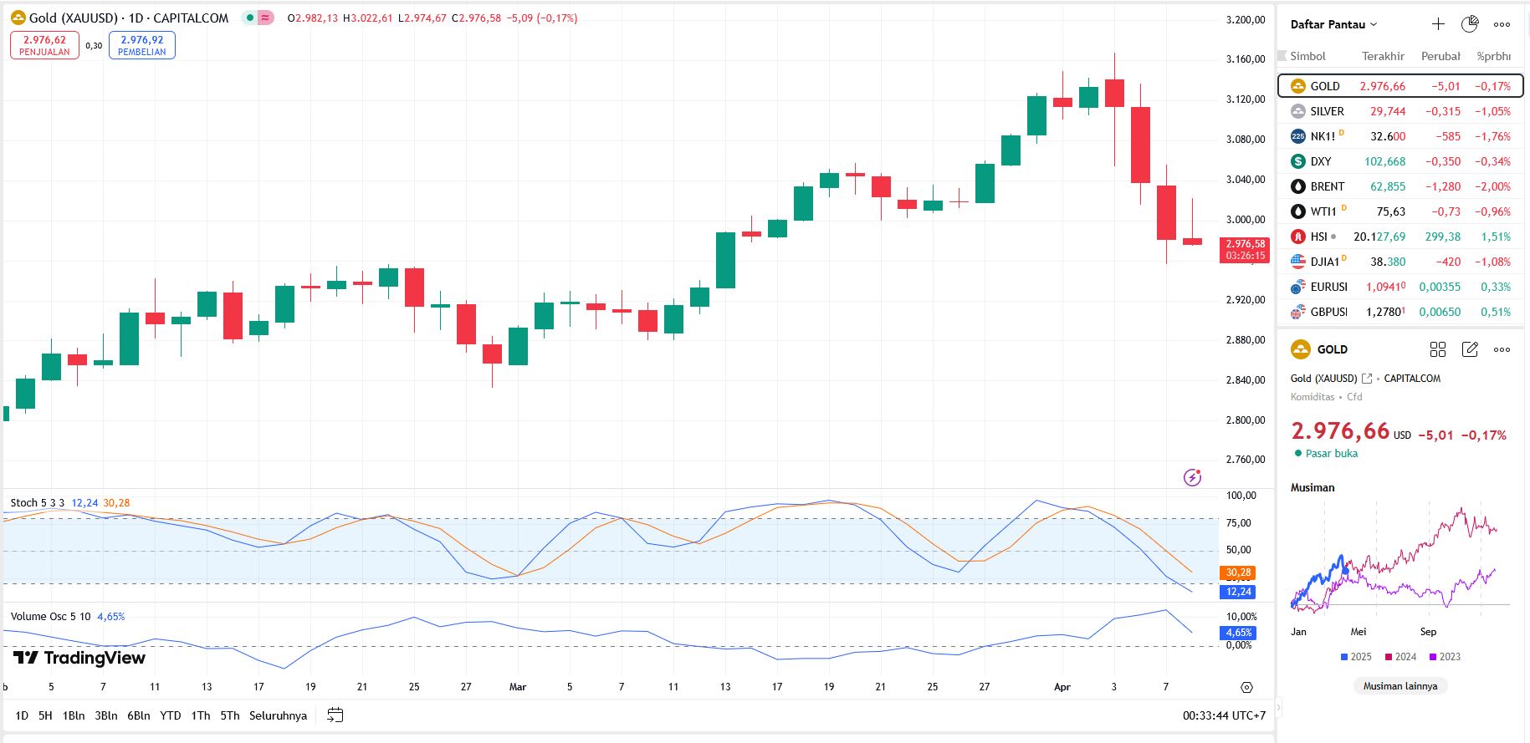Image resolution: width=1530 pixels, height=743 pixels.
Task: Toggle the green market status indicator
Action: [250, 18]
